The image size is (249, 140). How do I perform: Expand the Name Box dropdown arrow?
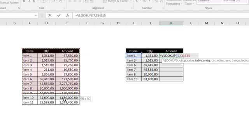point(36,16)
